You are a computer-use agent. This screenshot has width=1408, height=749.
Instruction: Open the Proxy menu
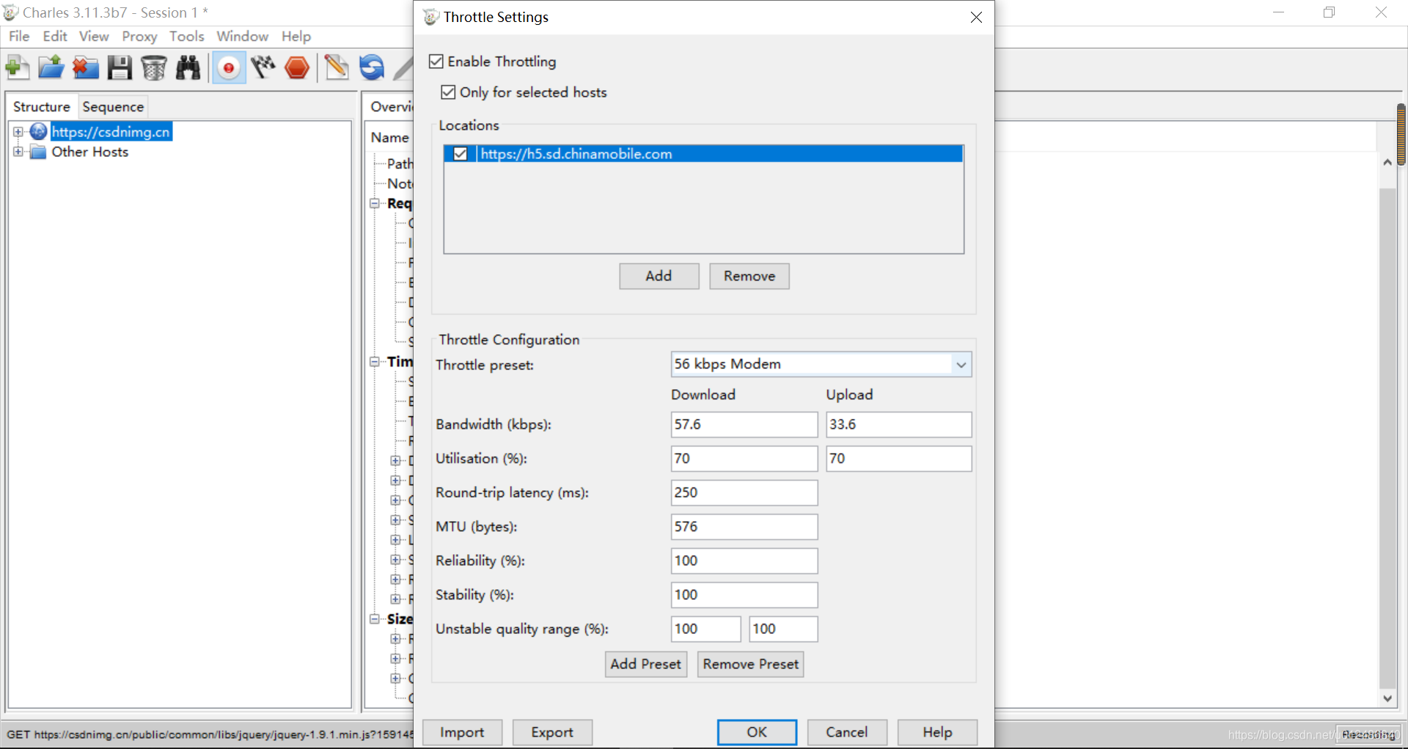[139, 36]
